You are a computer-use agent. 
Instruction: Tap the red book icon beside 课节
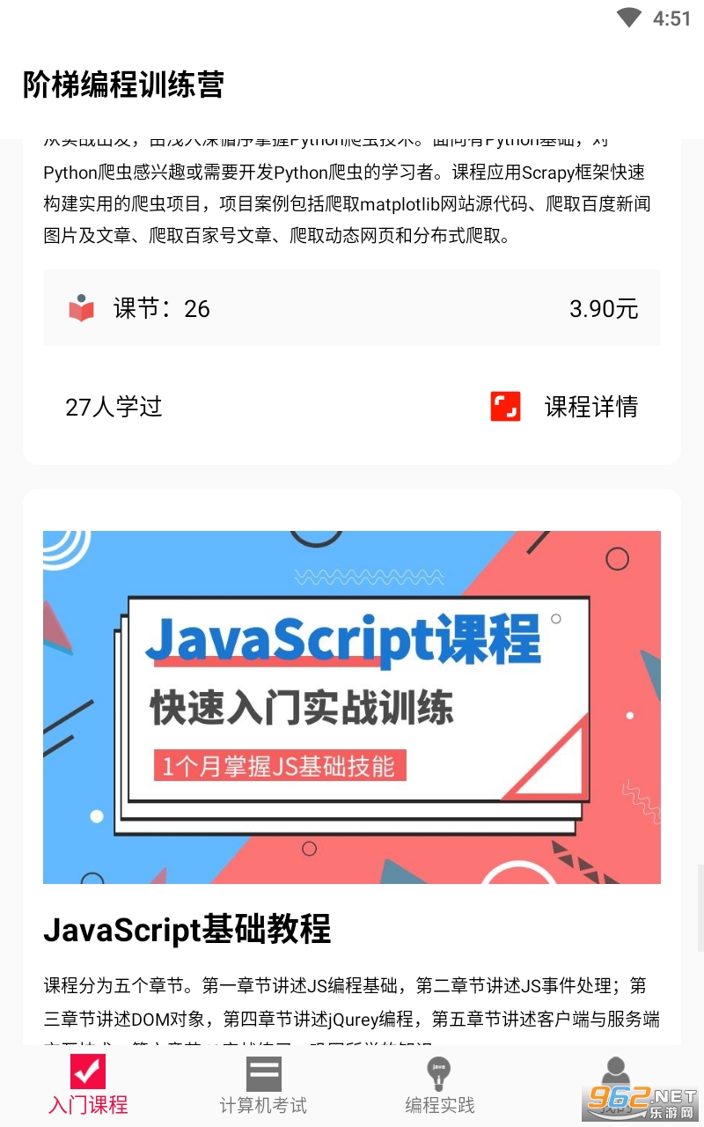point(81,308)
